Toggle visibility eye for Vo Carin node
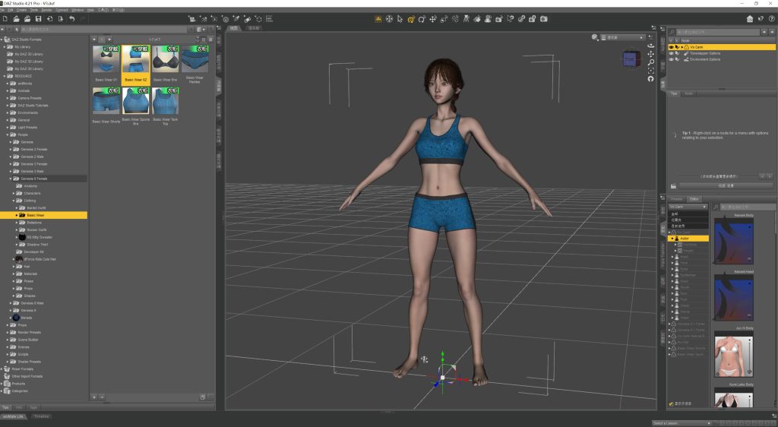778x427 pixels. coord(672,47)
